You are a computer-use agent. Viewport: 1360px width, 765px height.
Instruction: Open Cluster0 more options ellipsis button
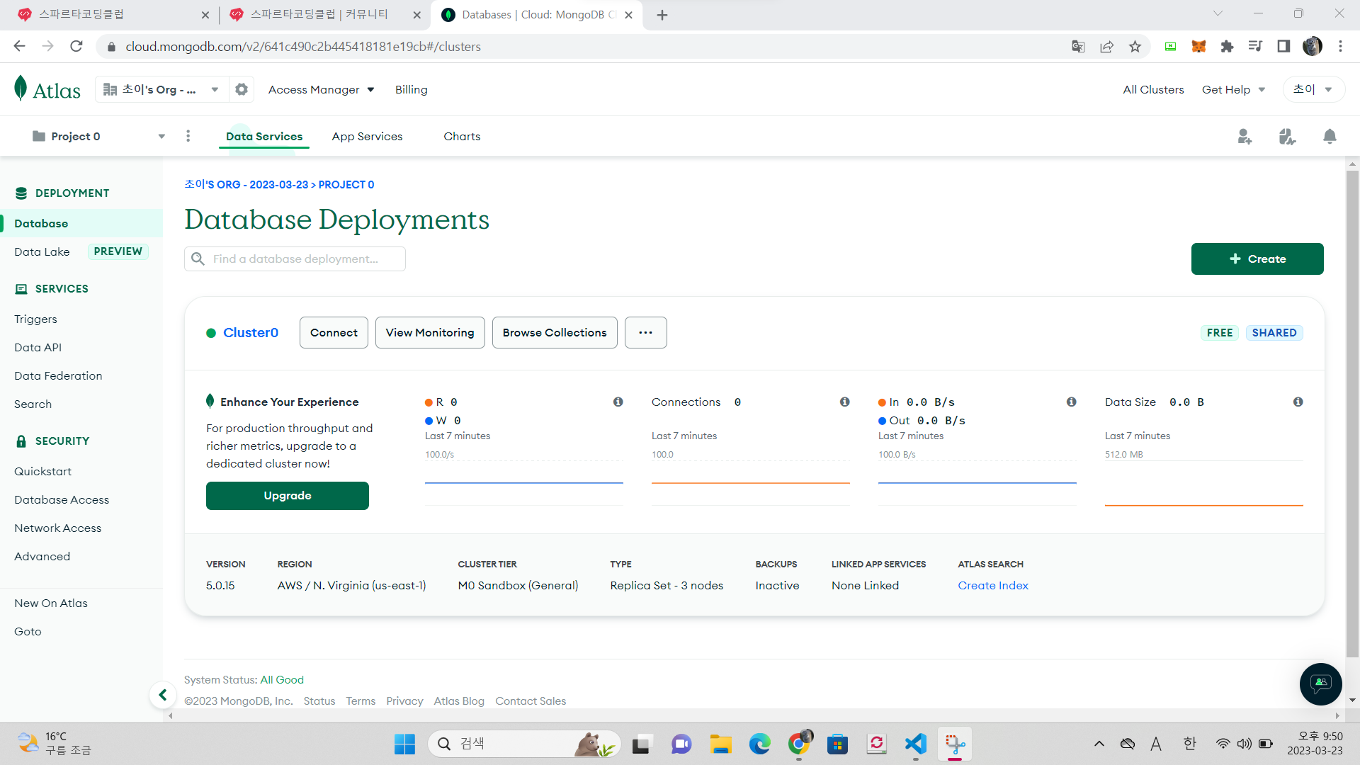coord(645,332)
